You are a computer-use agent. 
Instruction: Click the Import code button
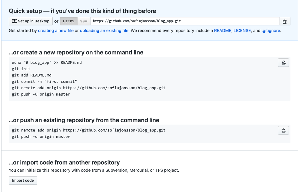click(23, 180)
